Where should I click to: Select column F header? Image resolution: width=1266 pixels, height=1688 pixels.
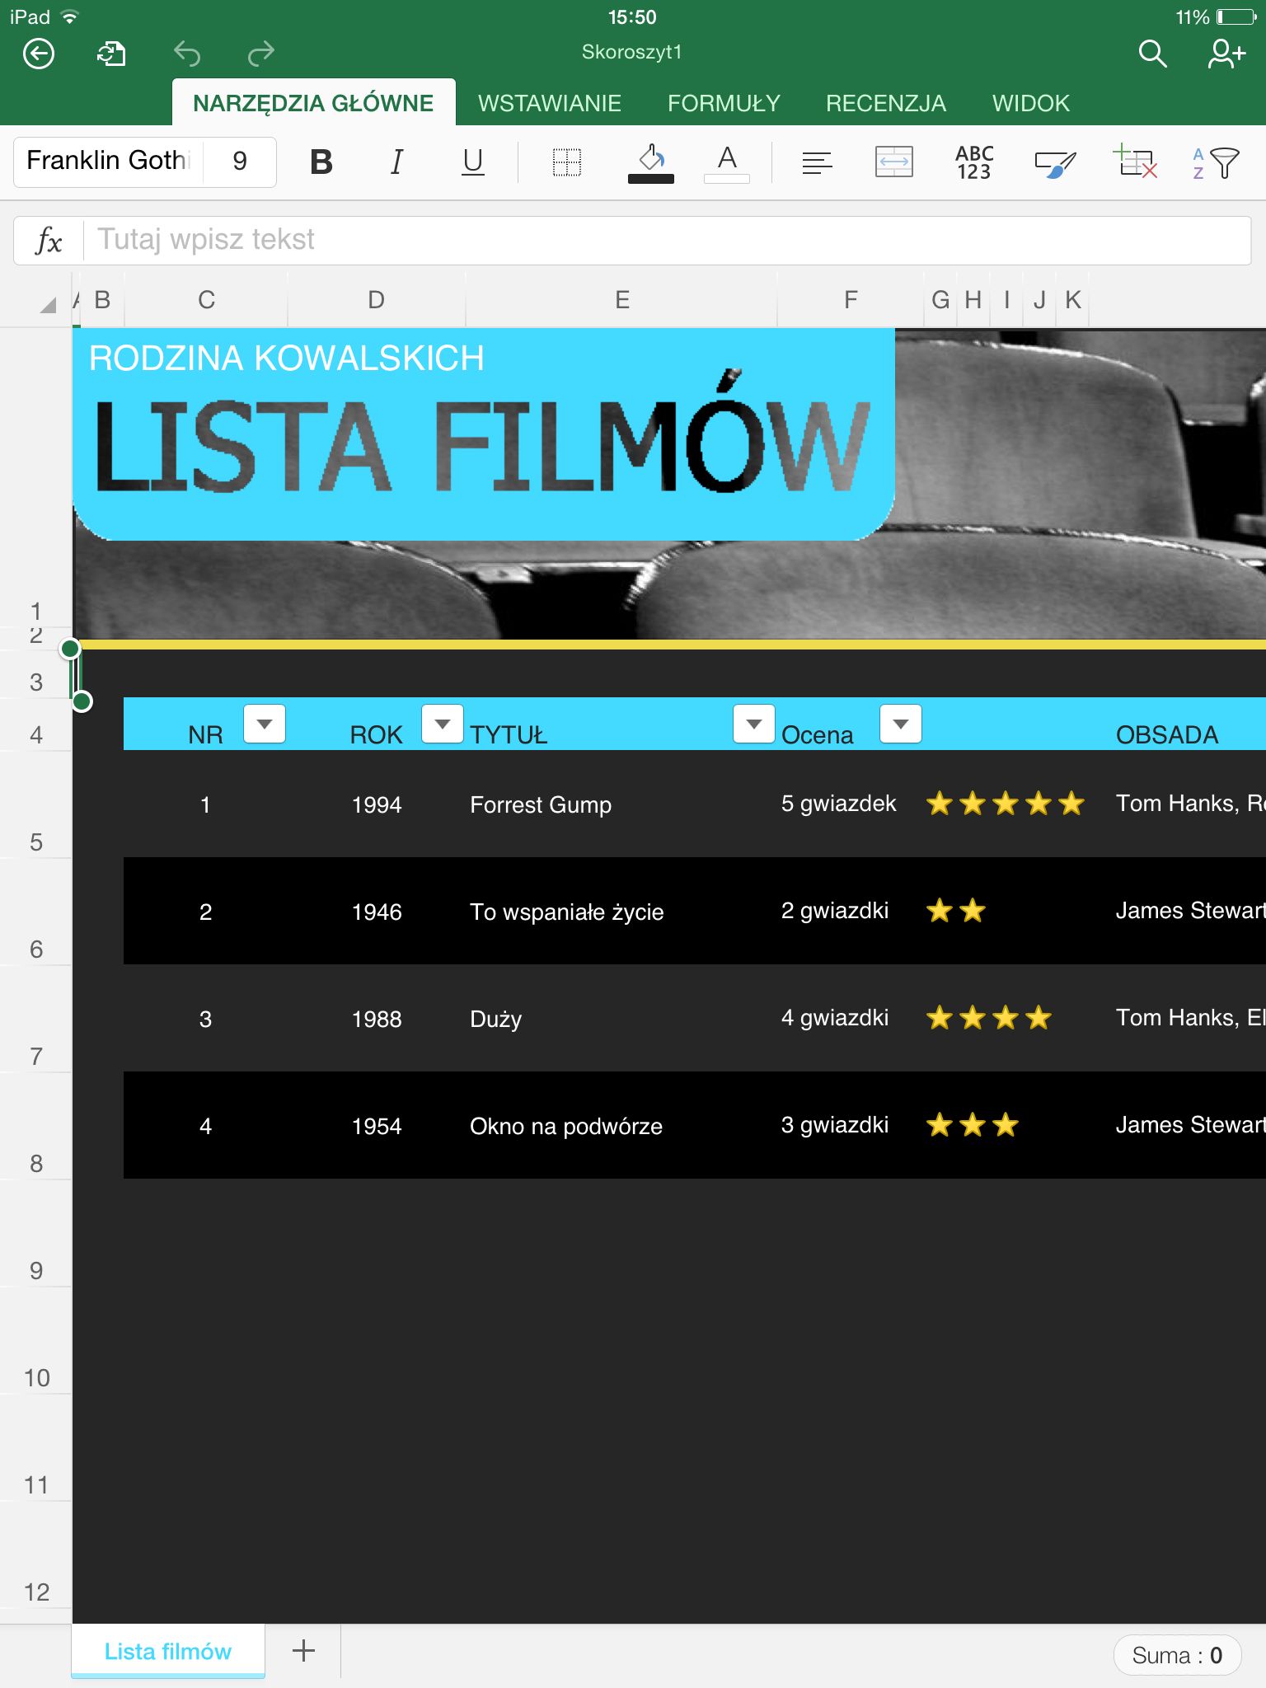pos(851,300)
